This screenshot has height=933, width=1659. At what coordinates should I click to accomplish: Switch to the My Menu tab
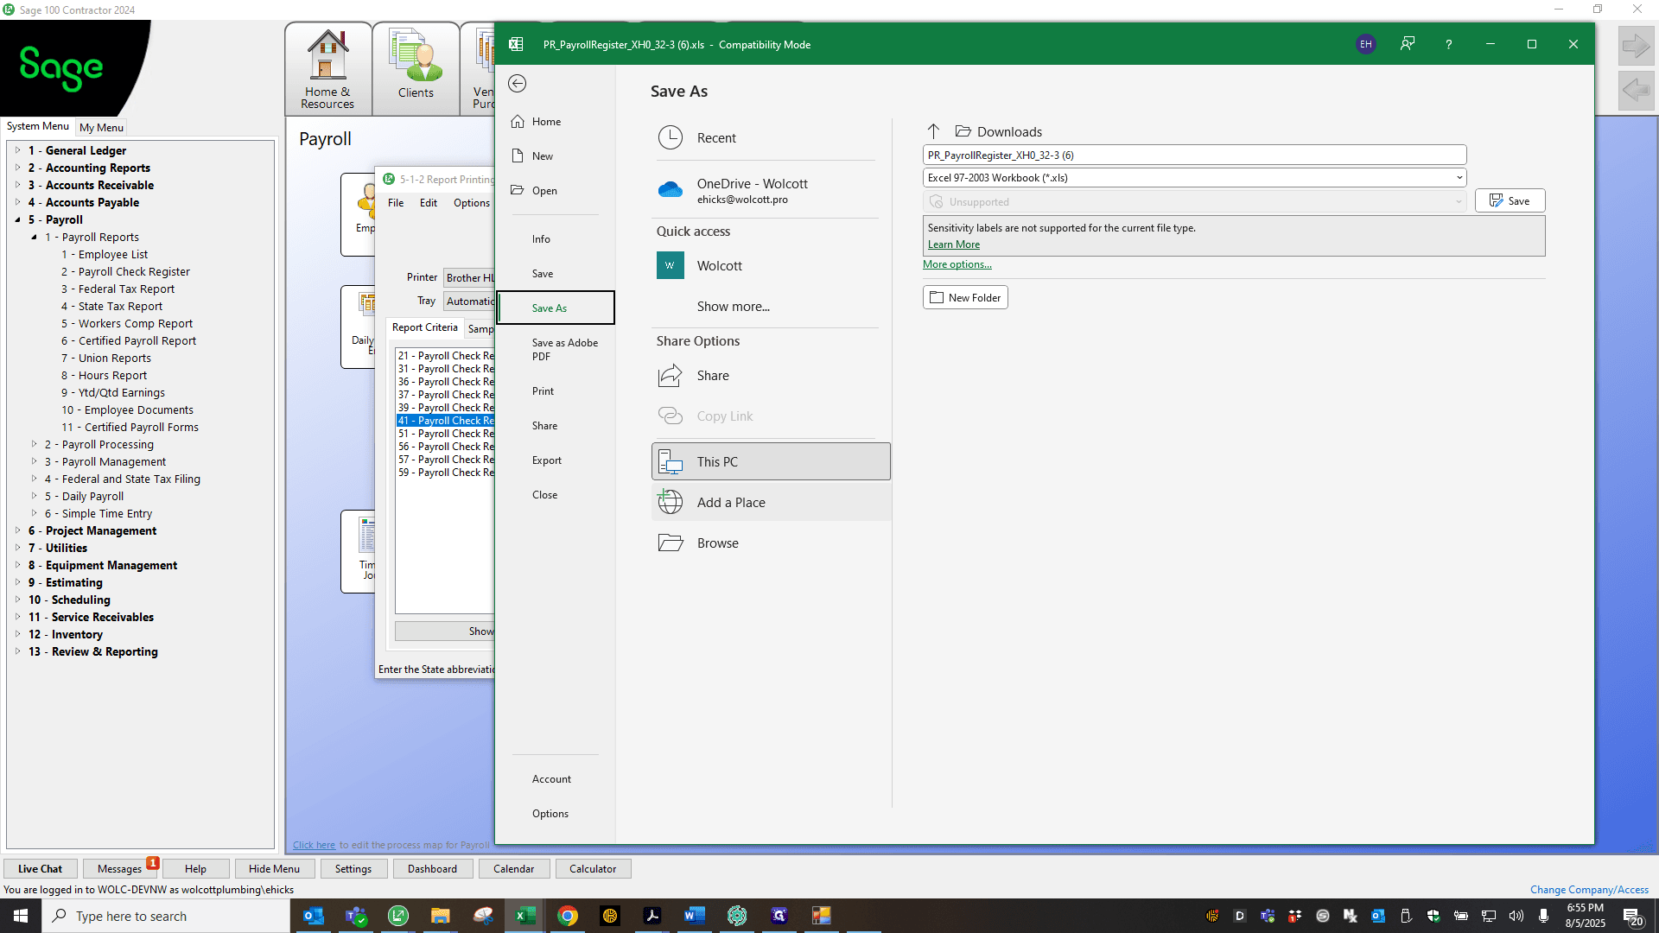point(101,127)
